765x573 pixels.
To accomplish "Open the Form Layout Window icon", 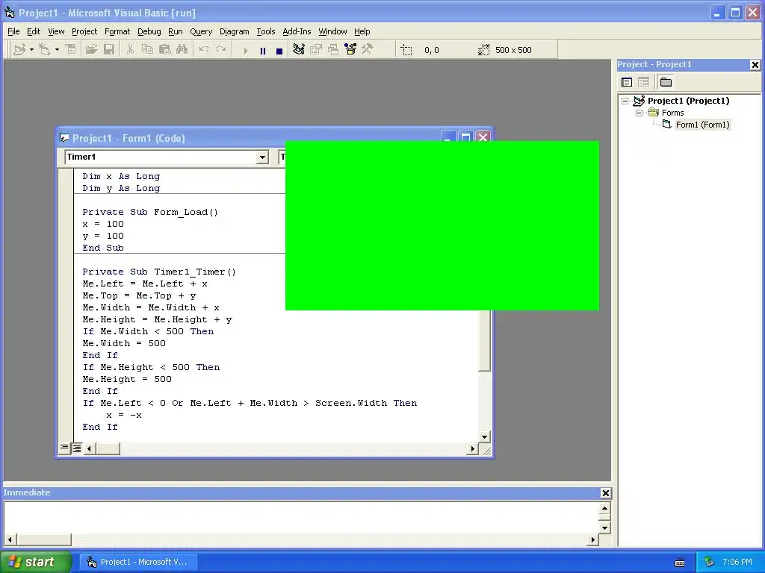I will click(333, 50).
